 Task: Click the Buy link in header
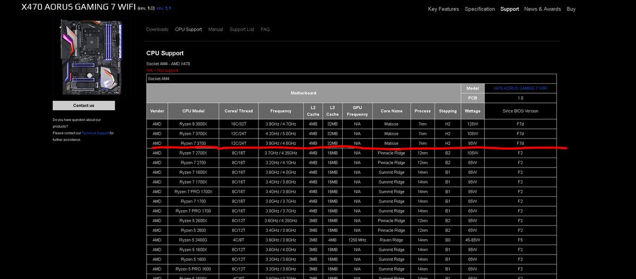tap(571, 9)
